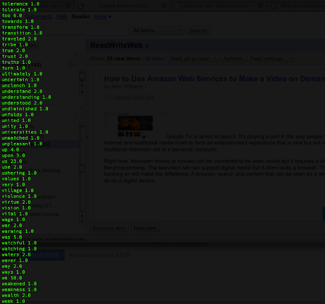Click the page icon on the 'Como se diz' tab

coord(177,6)
